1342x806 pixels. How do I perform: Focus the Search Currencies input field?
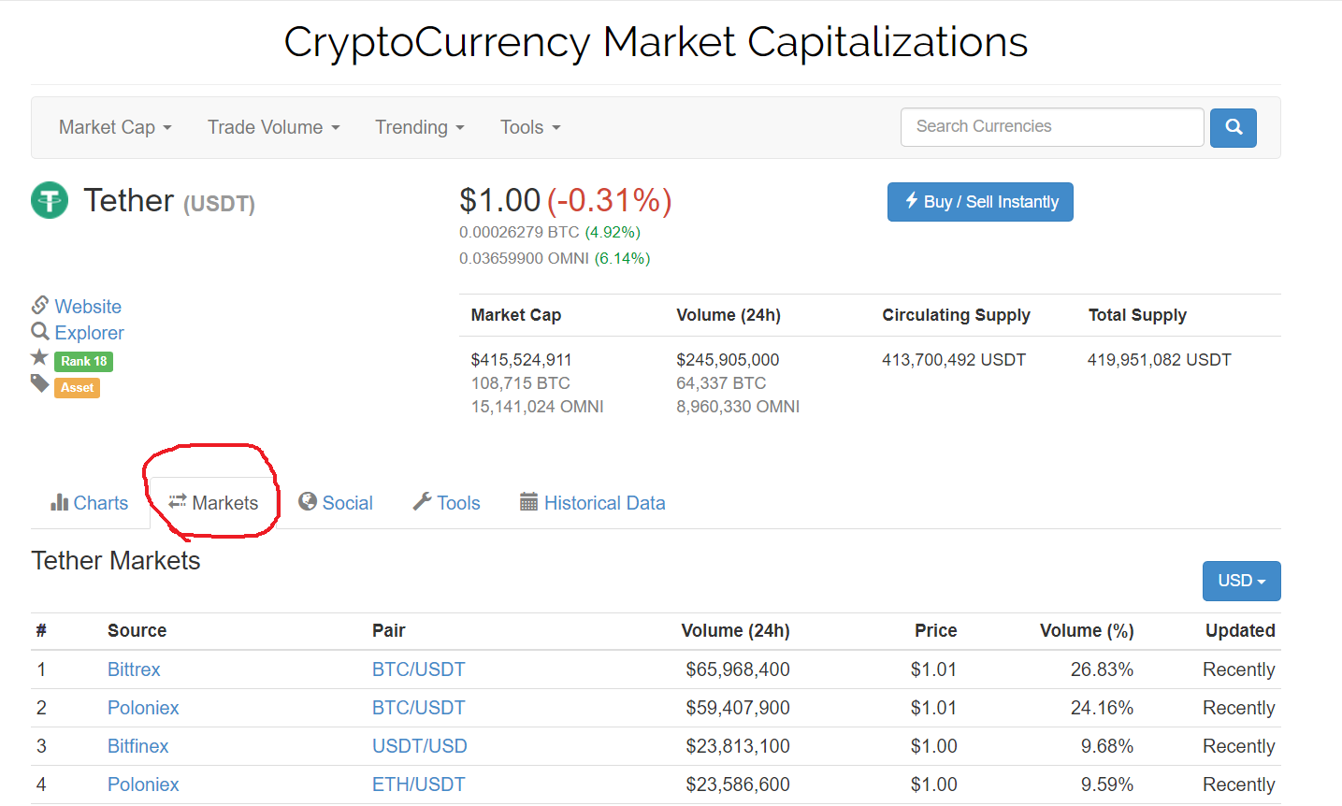1051,127
